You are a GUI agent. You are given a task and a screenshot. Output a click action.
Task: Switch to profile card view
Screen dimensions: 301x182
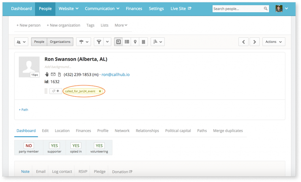118,42
